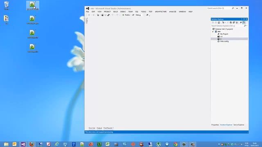Open the WINDOW menu
The width and height of the screenshot is (262, 147).
pos(182,12)
